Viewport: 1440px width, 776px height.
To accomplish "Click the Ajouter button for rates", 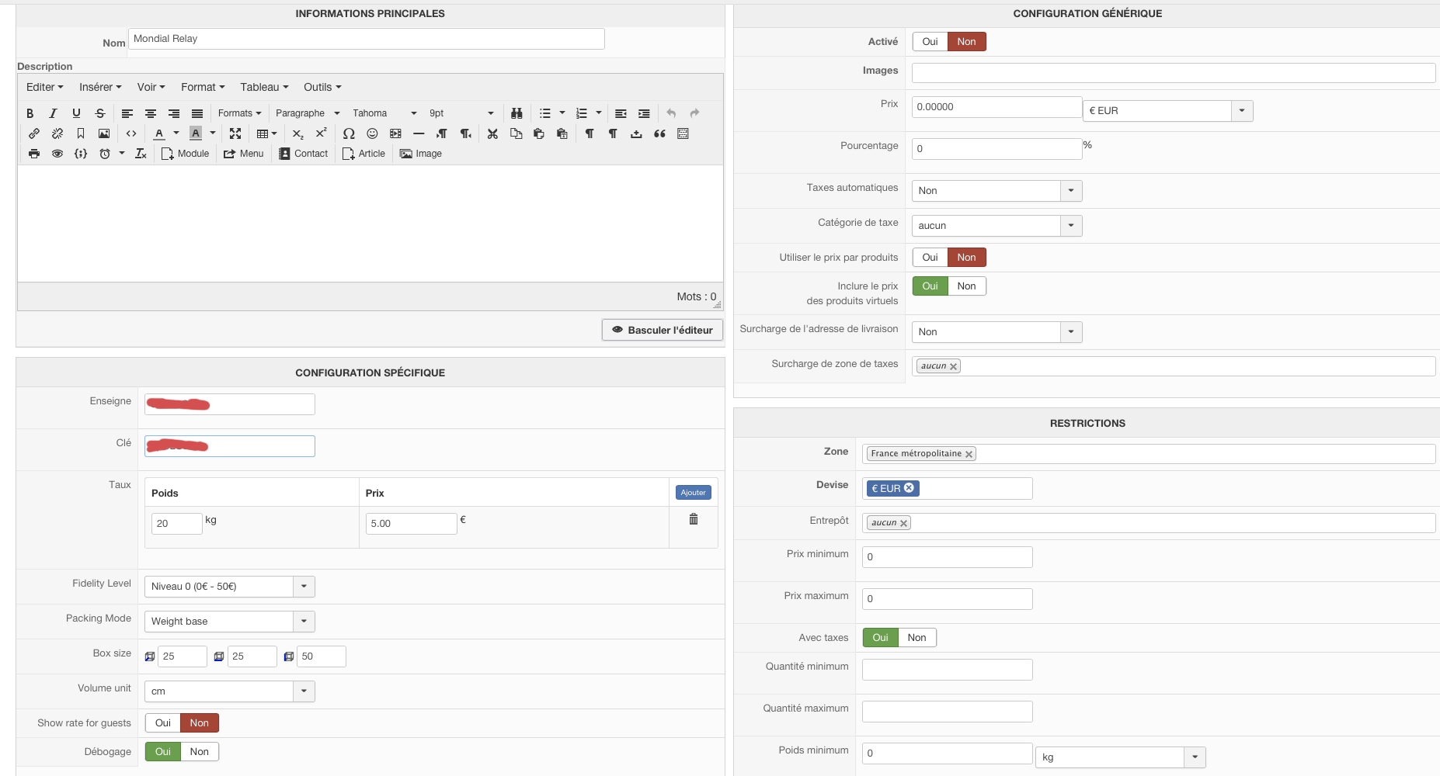I will click(x=693, y=493).
